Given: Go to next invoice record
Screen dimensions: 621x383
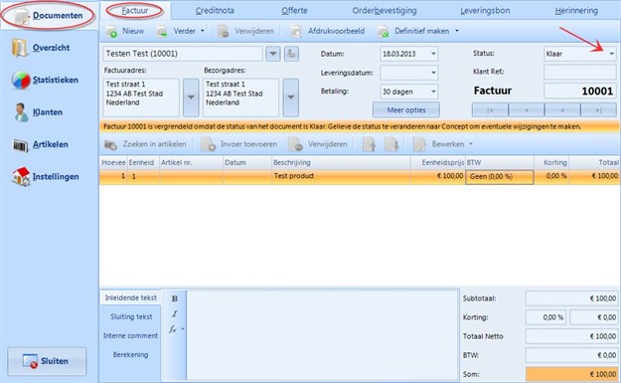Looking at the screenshot, I should (x=562, y=109).
